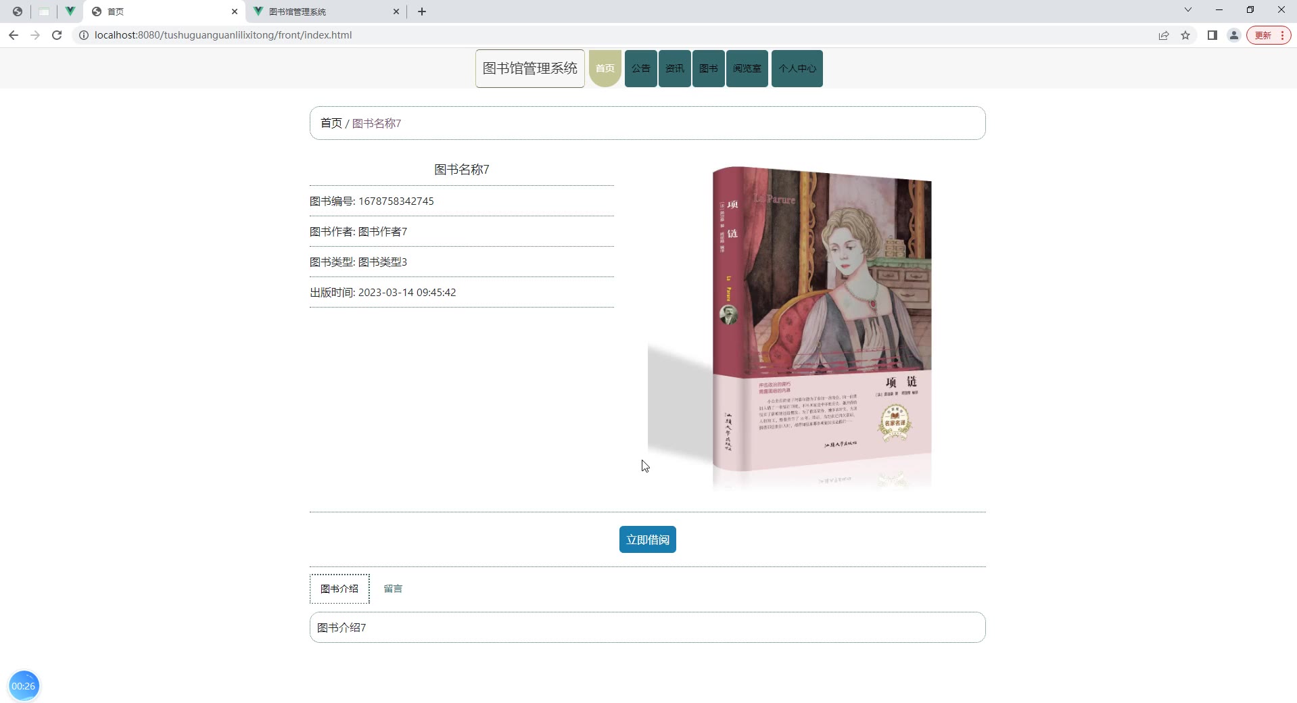Open the tab search chevron

pos(1188,9)
